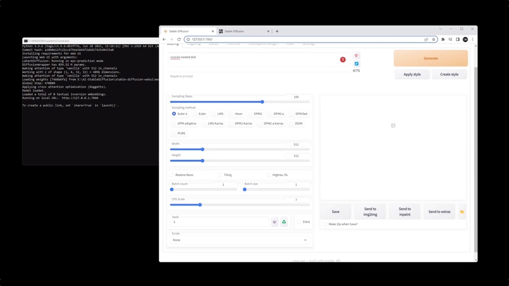Image resolution: width=509 pixels, height=286 pixels.
Task: Select the Euler sampling method
Action: (200, 114)
